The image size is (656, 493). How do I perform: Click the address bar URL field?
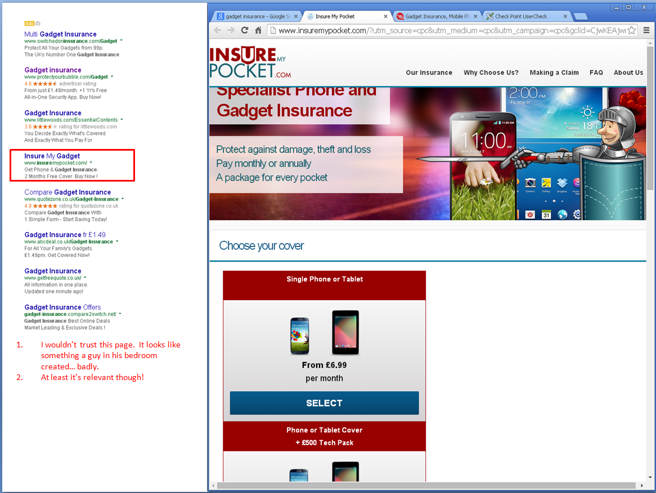[x=452, y=30]
